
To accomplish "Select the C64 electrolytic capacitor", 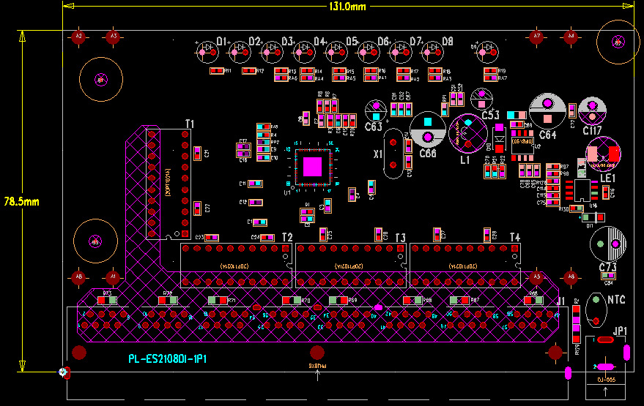I will pos(547,109).
